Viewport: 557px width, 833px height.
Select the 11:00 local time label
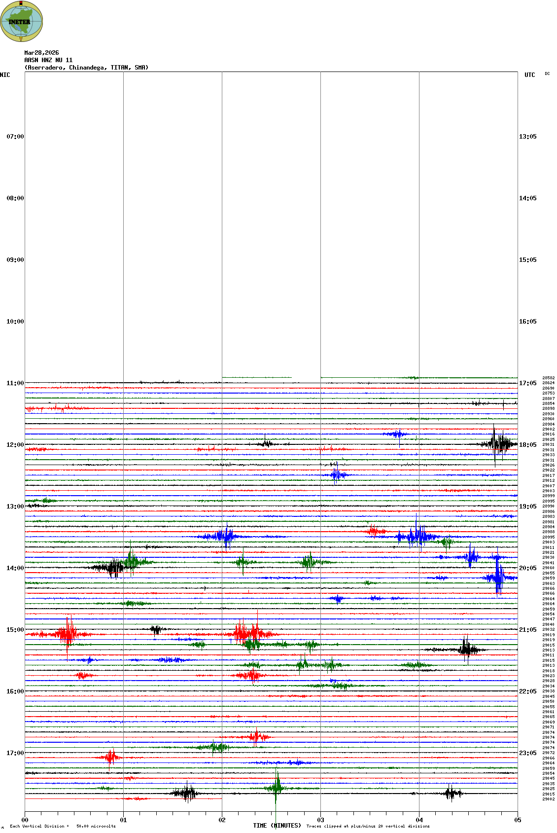15,383
